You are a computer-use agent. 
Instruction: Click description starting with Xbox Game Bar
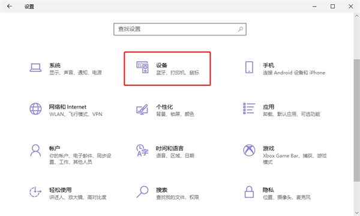pos(295,159)
